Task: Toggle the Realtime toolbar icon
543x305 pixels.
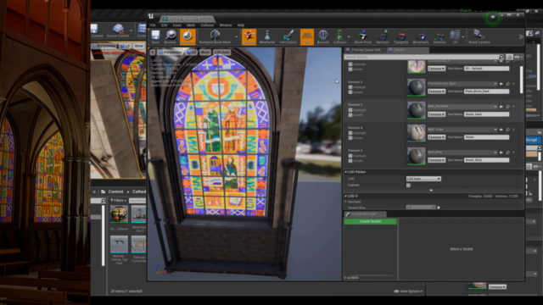Action: 188,36
